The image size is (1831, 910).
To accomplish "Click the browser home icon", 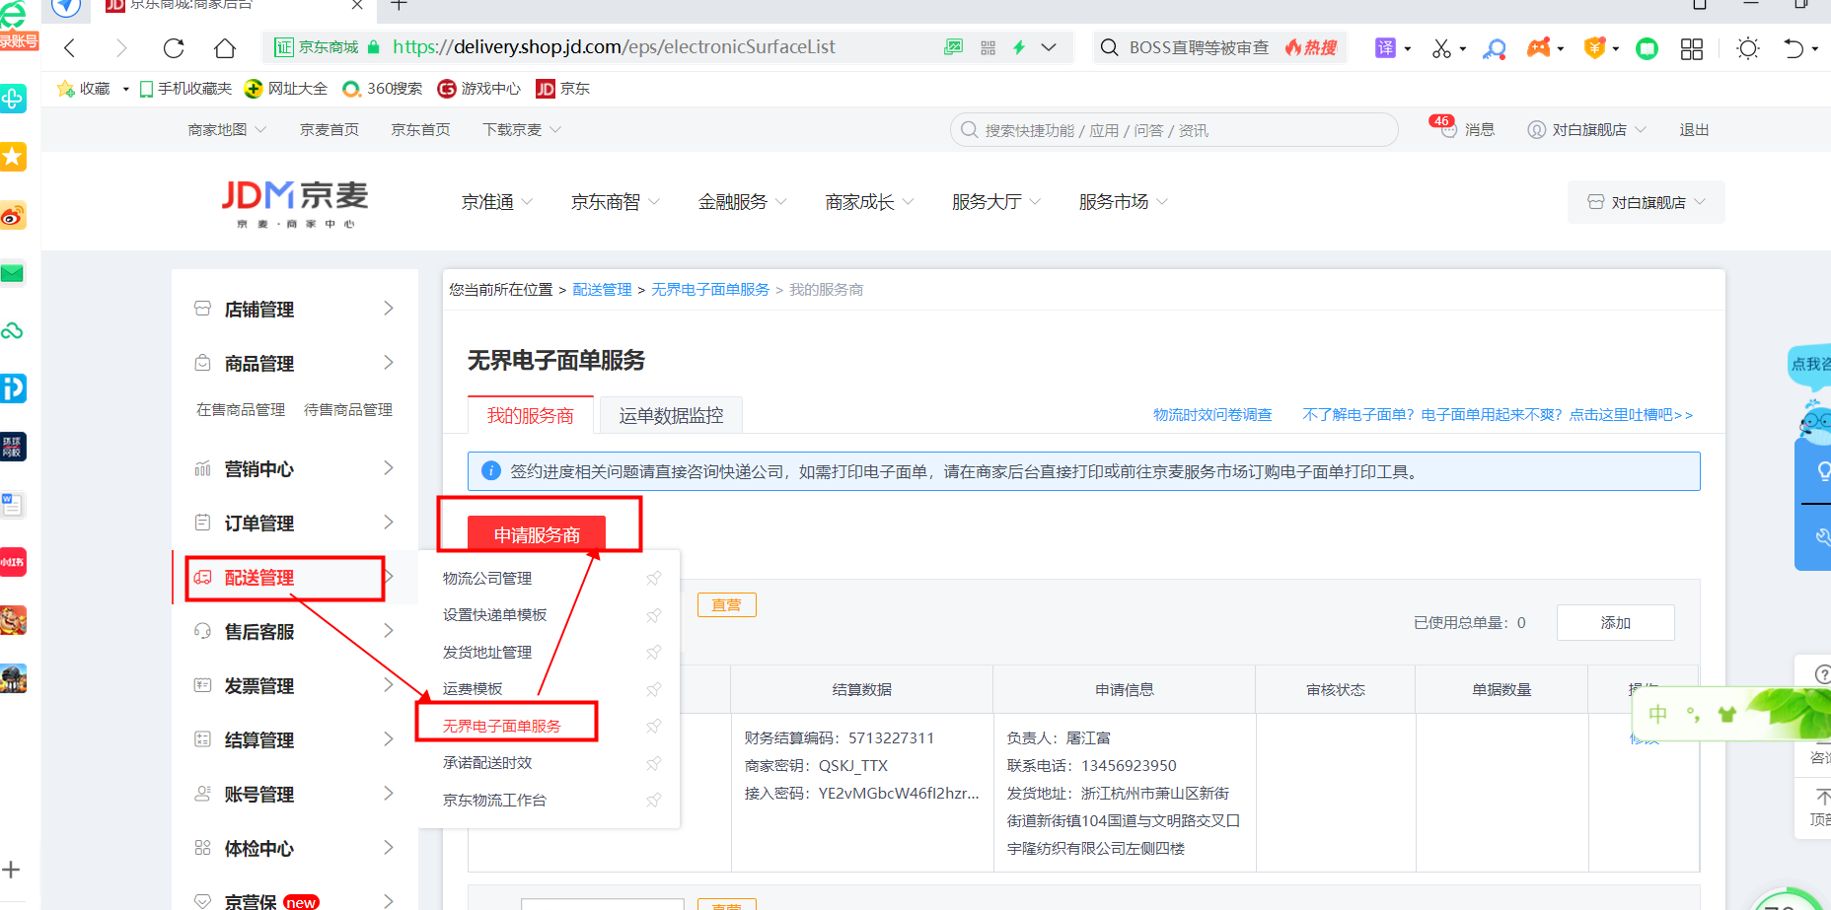I will pos(225,47).
